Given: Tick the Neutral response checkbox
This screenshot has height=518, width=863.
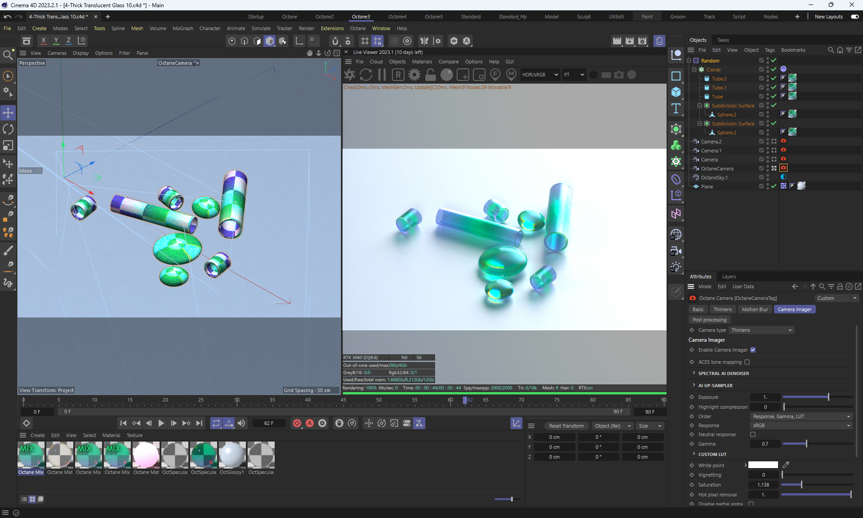Looking at the screenshot, I should [x=753, y=434].
